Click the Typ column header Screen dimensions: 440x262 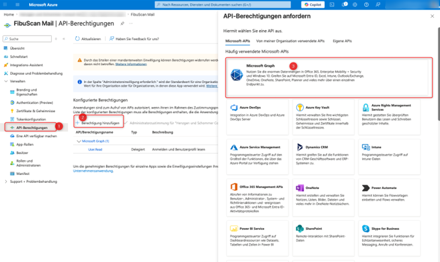click(134, 132)
